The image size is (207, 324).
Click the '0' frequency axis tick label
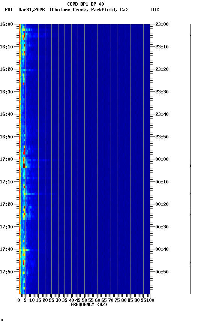tap(19, 301)
